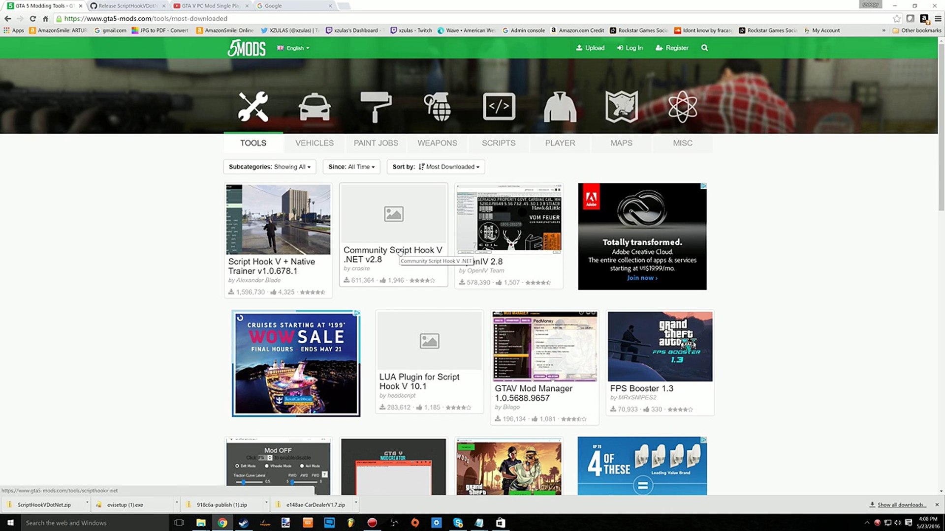
Task: Open the FPS Booster 1.3 thumbnail
Action: pos(660,346)
